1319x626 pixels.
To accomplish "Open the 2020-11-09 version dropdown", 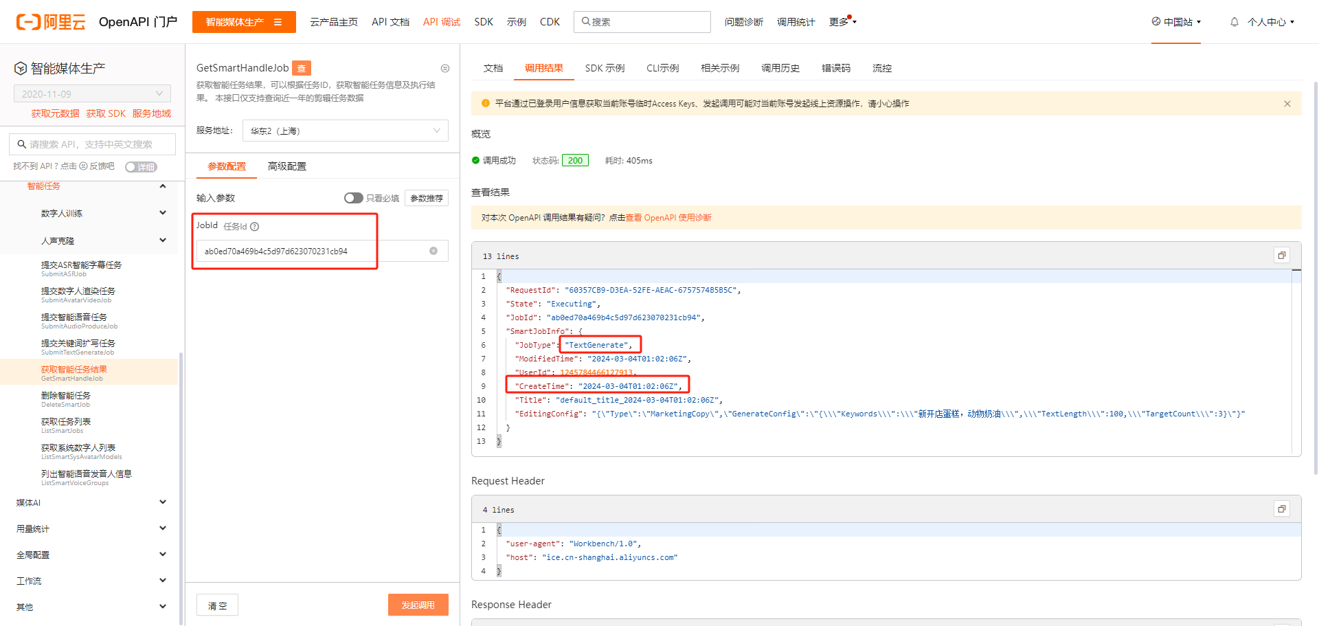I will tap(92, 94).
